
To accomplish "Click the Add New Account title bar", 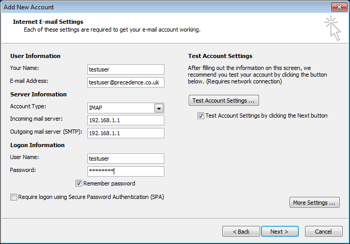I will click(155, 7).
